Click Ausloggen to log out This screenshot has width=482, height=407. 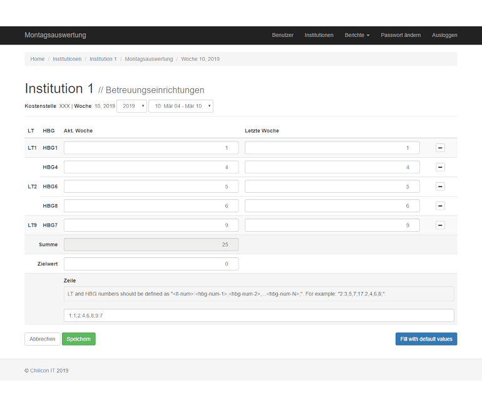(444, 35)
